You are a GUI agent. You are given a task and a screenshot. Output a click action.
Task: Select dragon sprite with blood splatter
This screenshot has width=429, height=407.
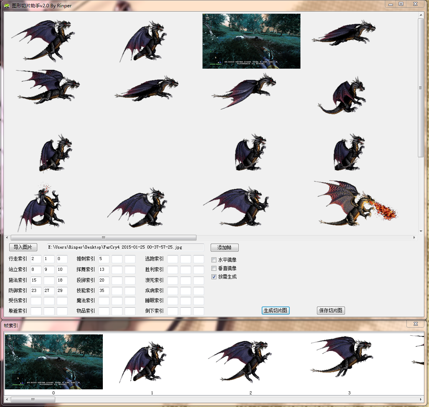[41, 207]
